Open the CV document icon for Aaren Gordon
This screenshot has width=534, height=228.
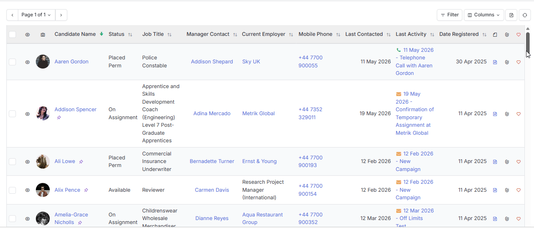[x=495, y=62]
